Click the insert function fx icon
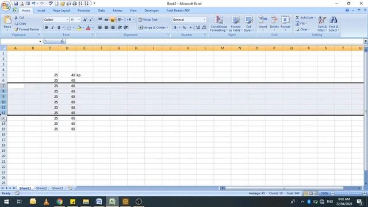 pos(62,41)
